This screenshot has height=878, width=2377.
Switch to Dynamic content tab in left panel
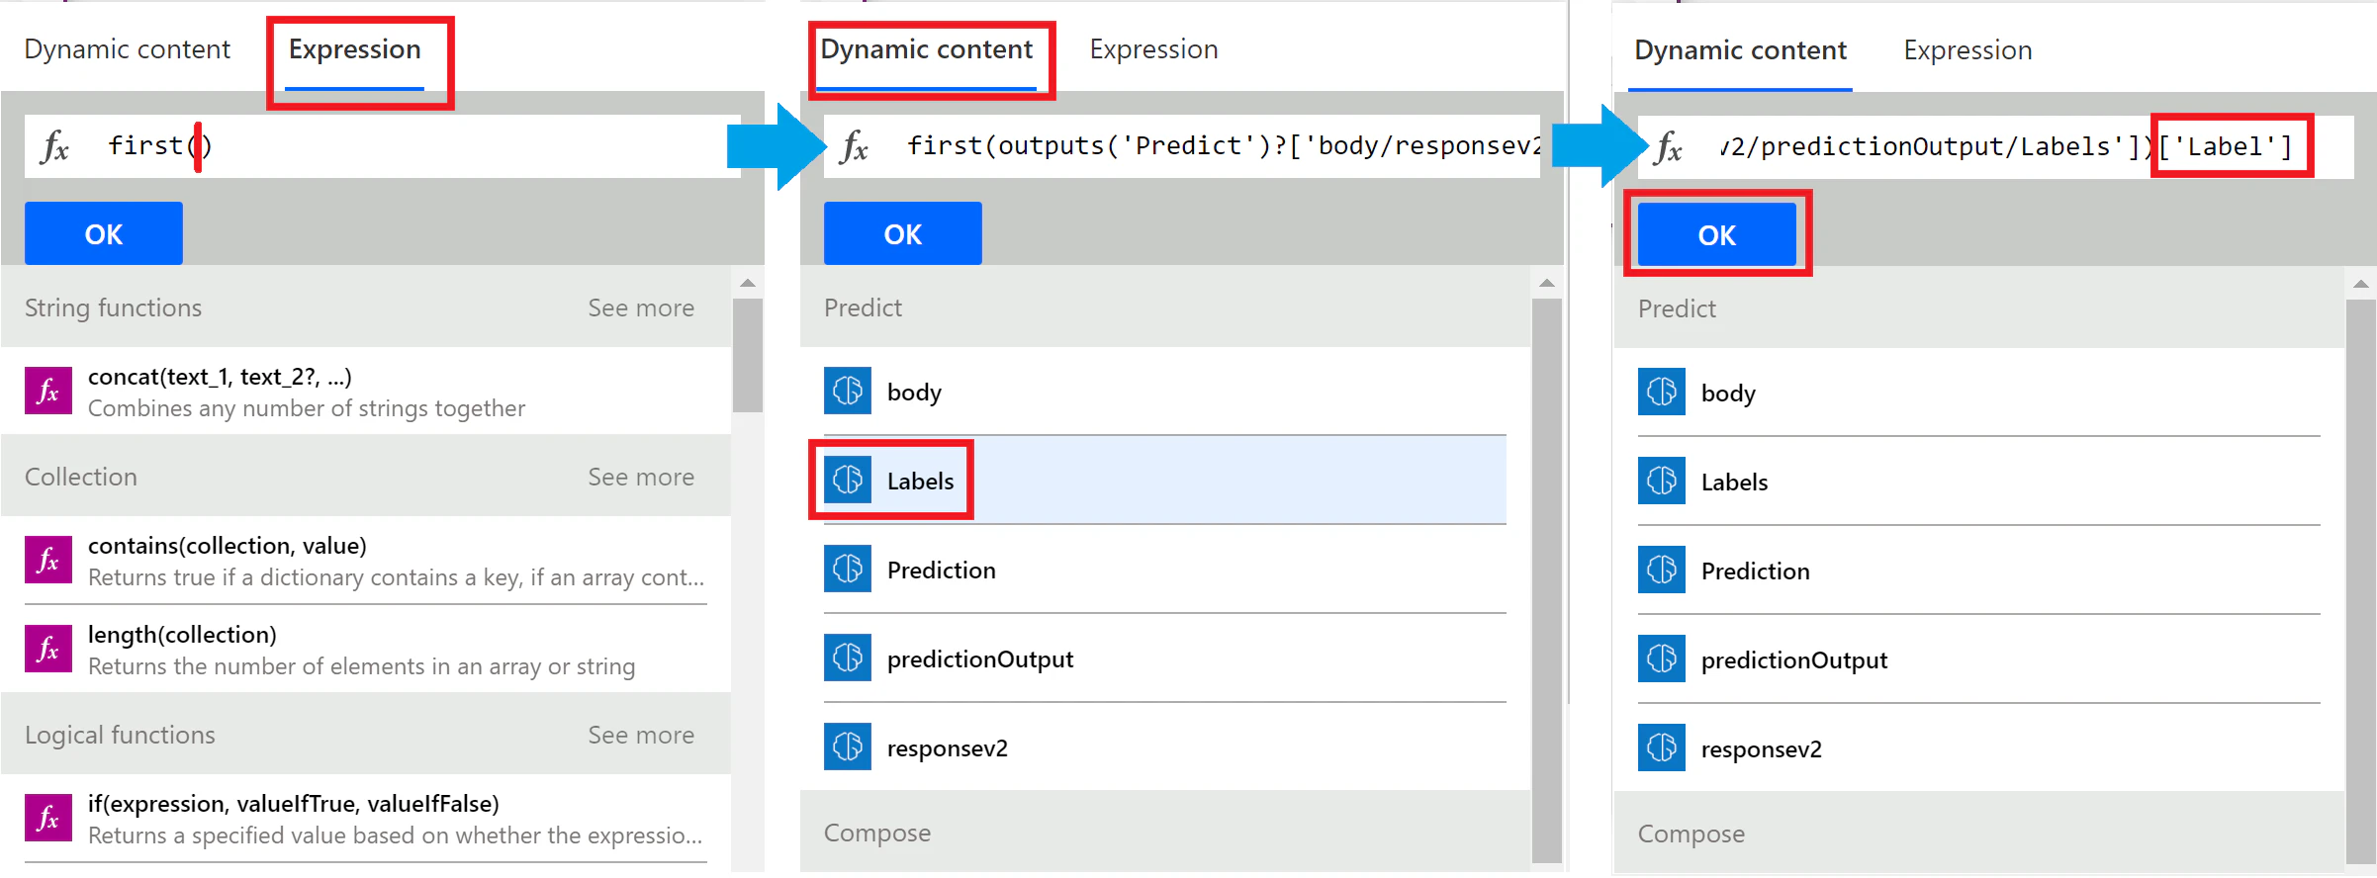(127, 49)
